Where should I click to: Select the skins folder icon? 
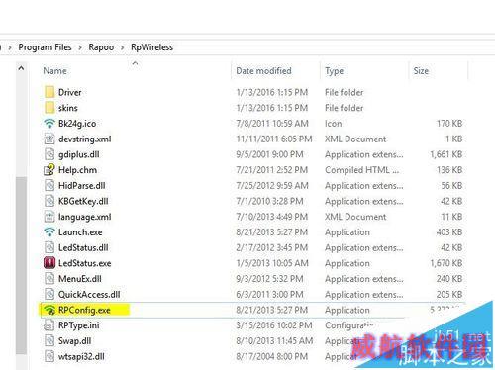click(x=49, y=108)
